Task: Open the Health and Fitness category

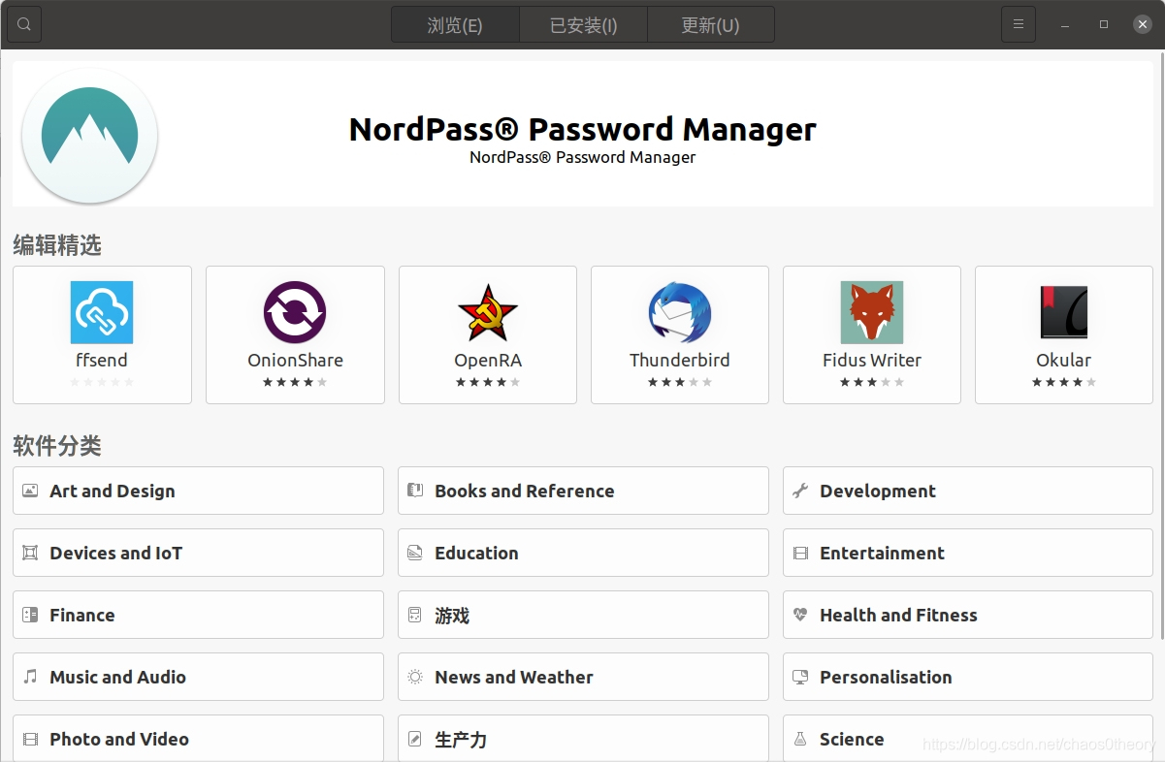Action: pos(968,615)
